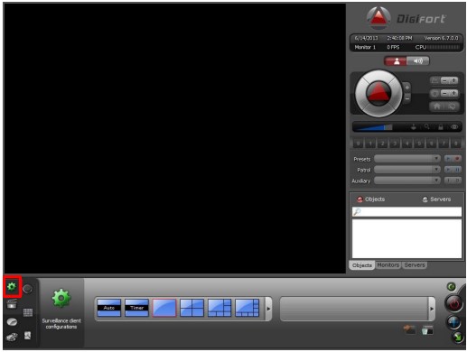
Task: Open the Patrol dropdown
Action: click(x=407, y=170)
